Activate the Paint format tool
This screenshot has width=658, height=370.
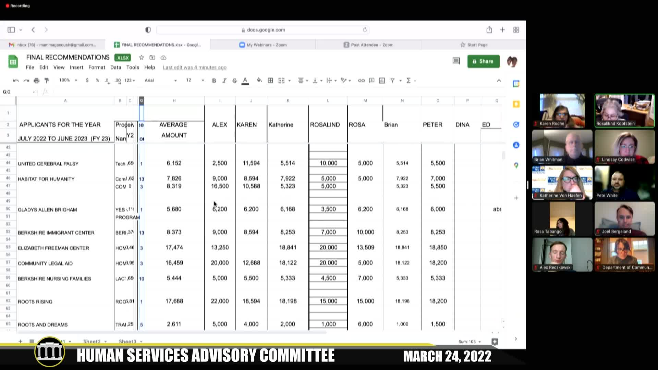(47, 81)
